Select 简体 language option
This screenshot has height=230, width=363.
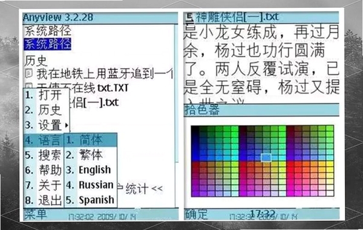(91, 140)
